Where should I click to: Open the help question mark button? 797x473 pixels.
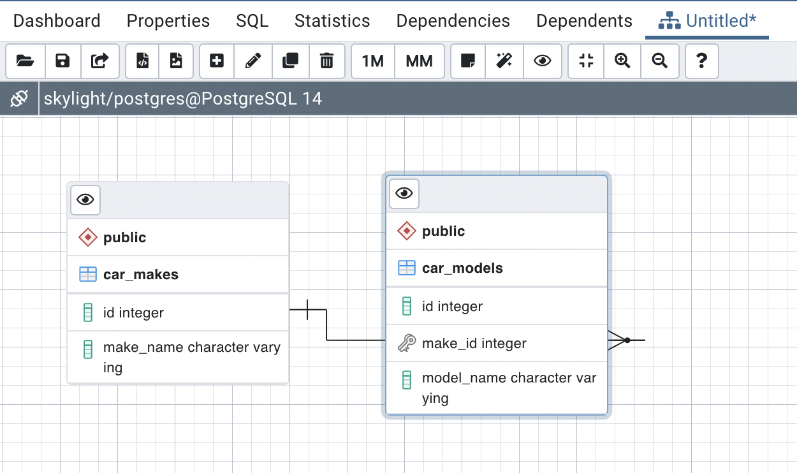tap(701, 61)
